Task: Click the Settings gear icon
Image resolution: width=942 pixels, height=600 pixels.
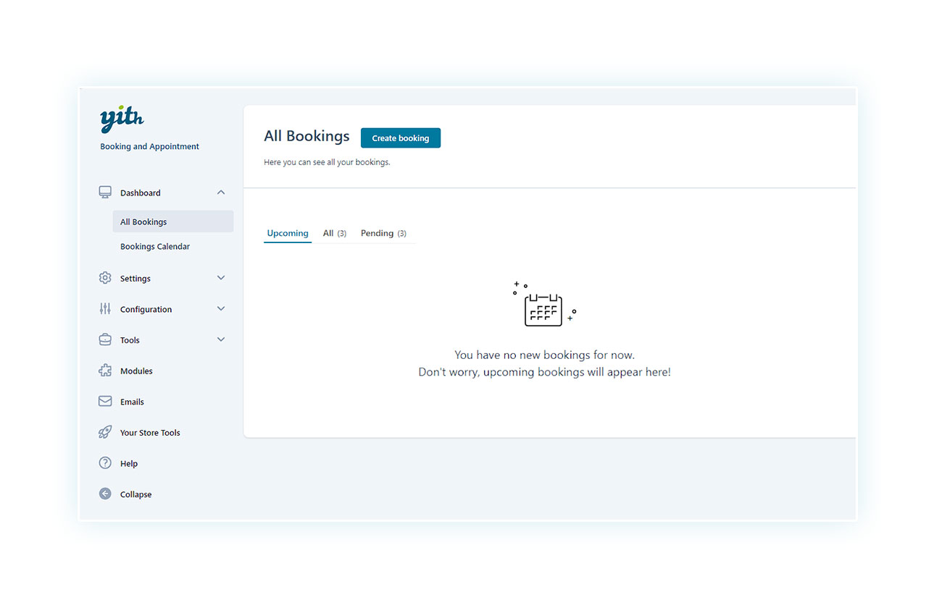Action: tap(105, 278)
